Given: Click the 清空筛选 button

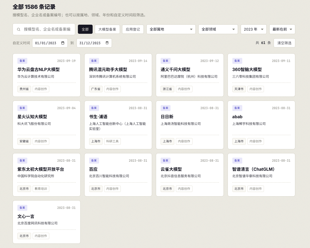Looking at the screenshot, I should pyautogui.click(x=284, y=43).
